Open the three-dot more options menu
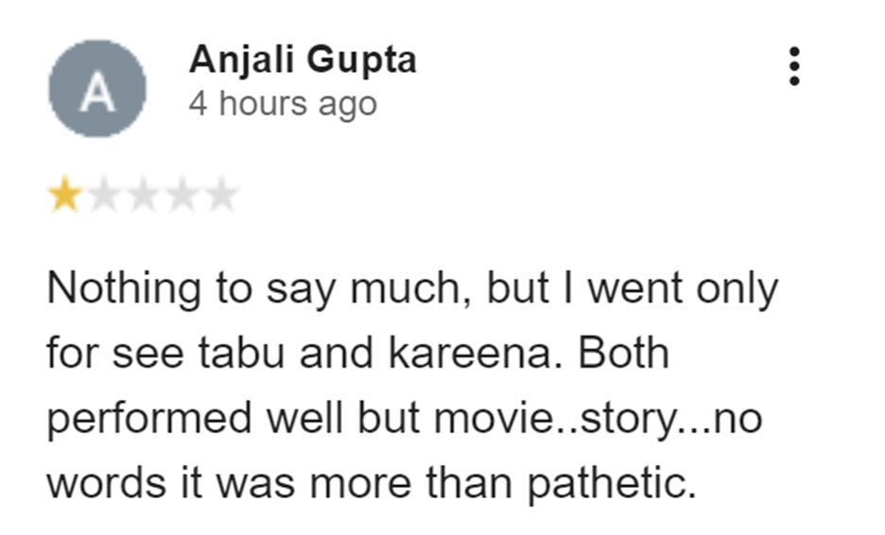The height and width of the screenshot is (535, 885). [x=794, y=66]
